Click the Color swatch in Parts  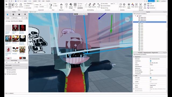coord(75,4)
